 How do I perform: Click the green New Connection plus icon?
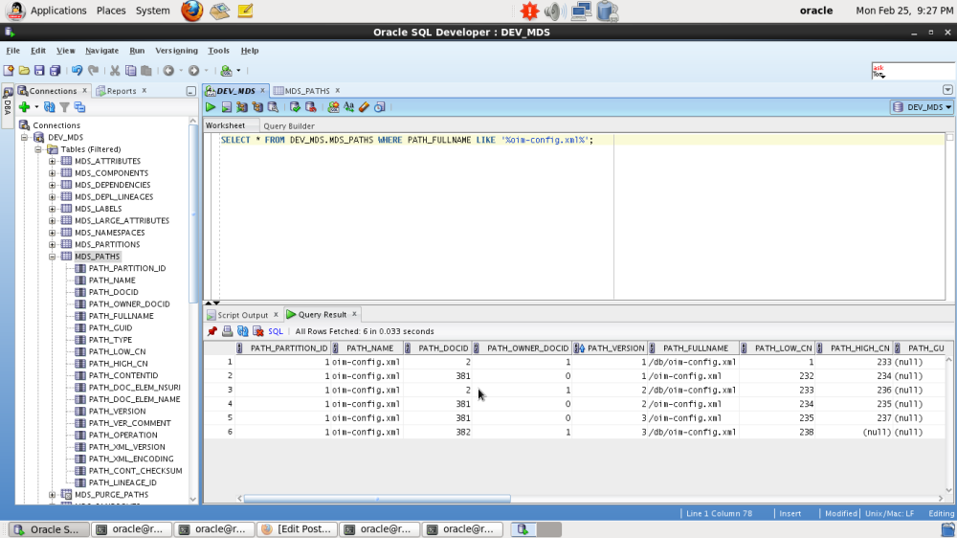(x=25, y=107)
